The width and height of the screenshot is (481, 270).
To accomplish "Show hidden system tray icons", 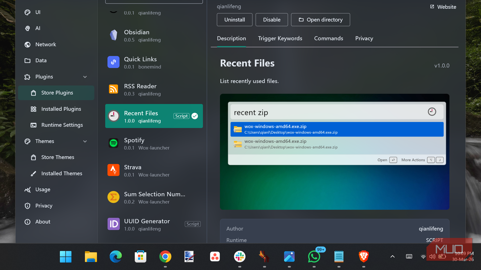I will coord(393,256).
